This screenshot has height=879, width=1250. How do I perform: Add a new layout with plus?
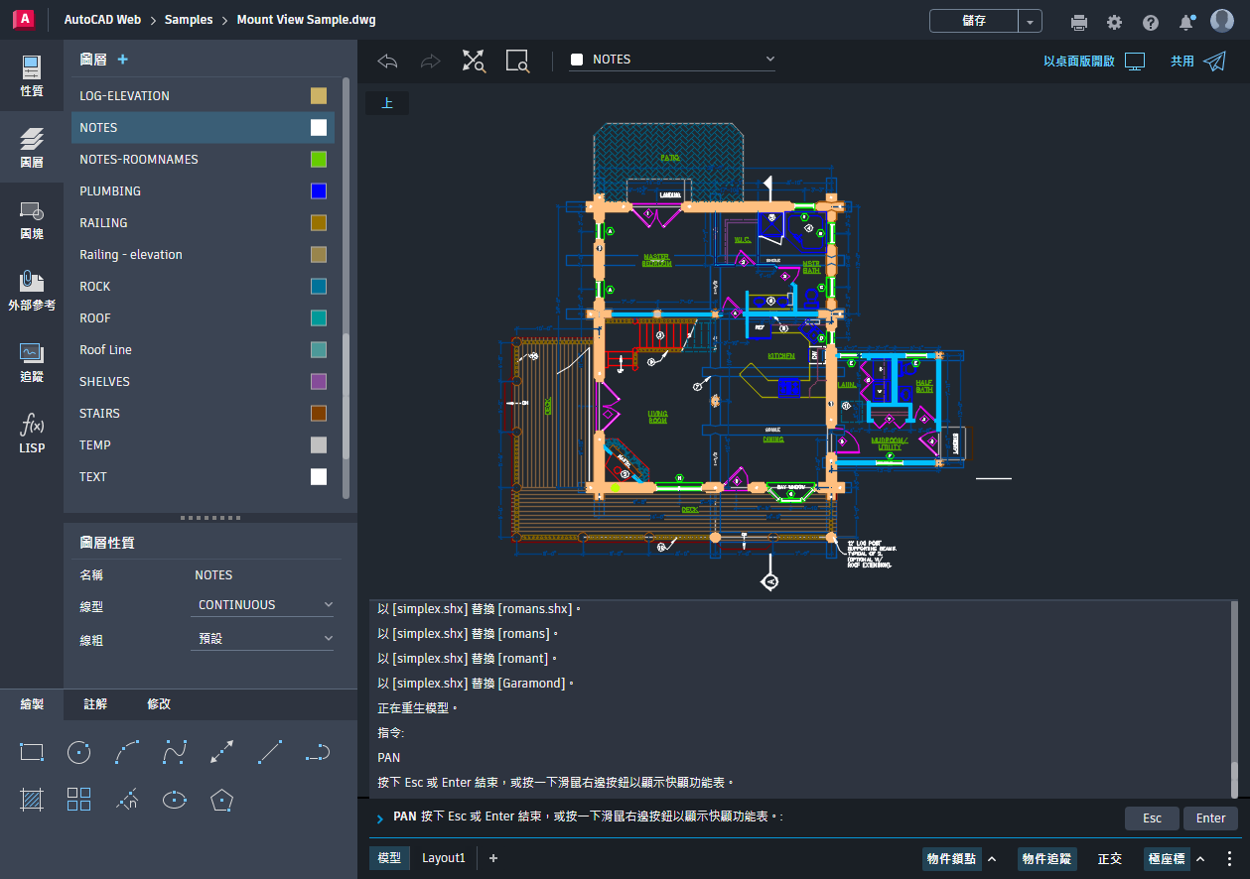[493, 858]
